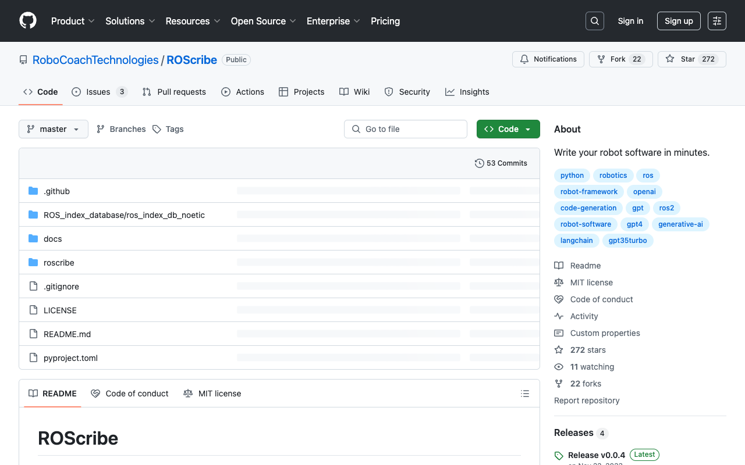The width and height of the screenshot is (745, 465).
Task: View Branches list
Action: click(121, 129)
